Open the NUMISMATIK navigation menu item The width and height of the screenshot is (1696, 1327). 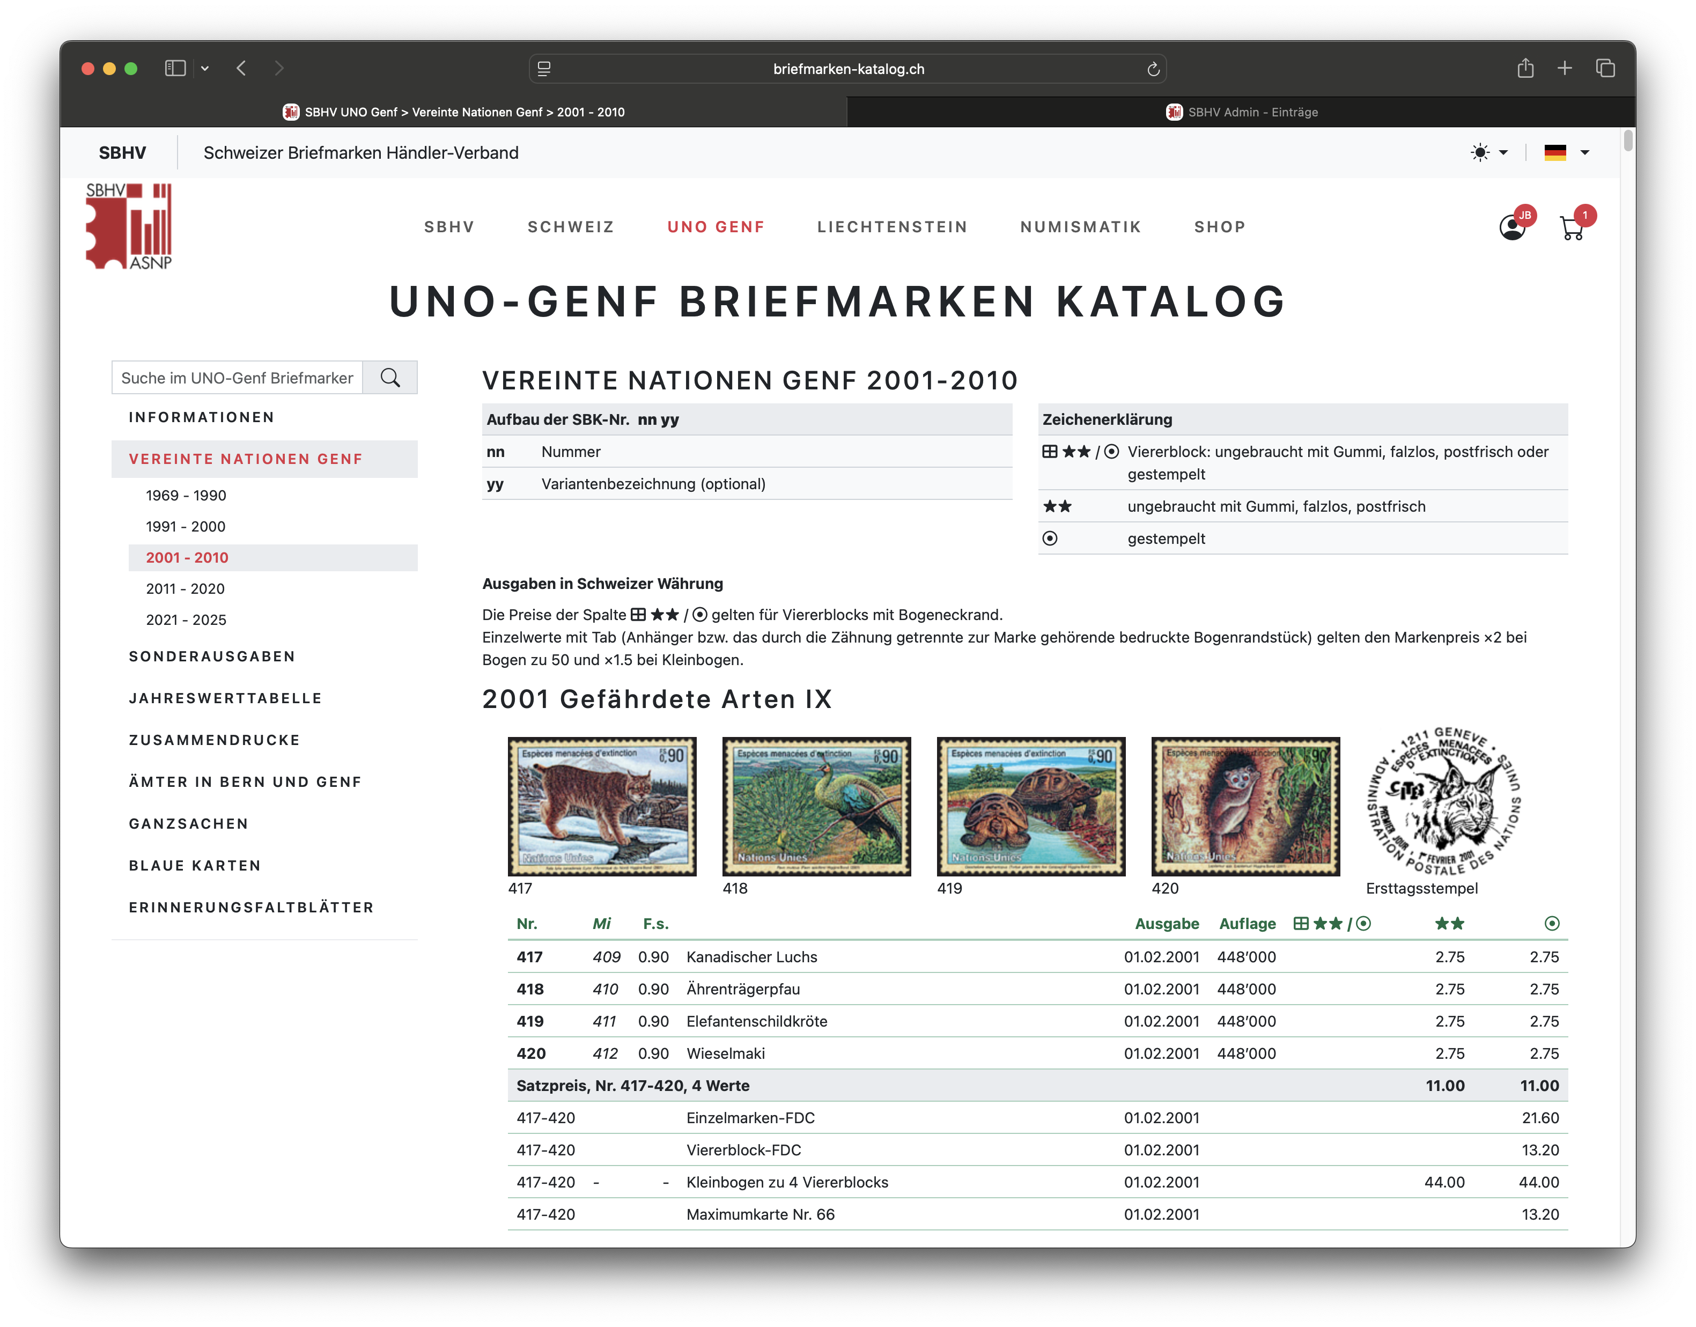(x=1081, y=227)
